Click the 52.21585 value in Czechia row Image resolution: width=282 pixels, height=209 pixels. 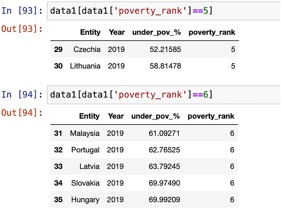click(165, 49)
